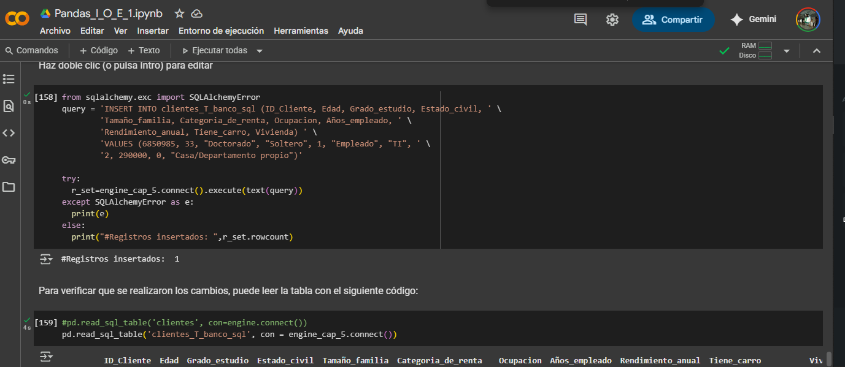Screen dimensions: 845x367
Task: Click the run status of cell 159
Action: (x=27, y=323)
